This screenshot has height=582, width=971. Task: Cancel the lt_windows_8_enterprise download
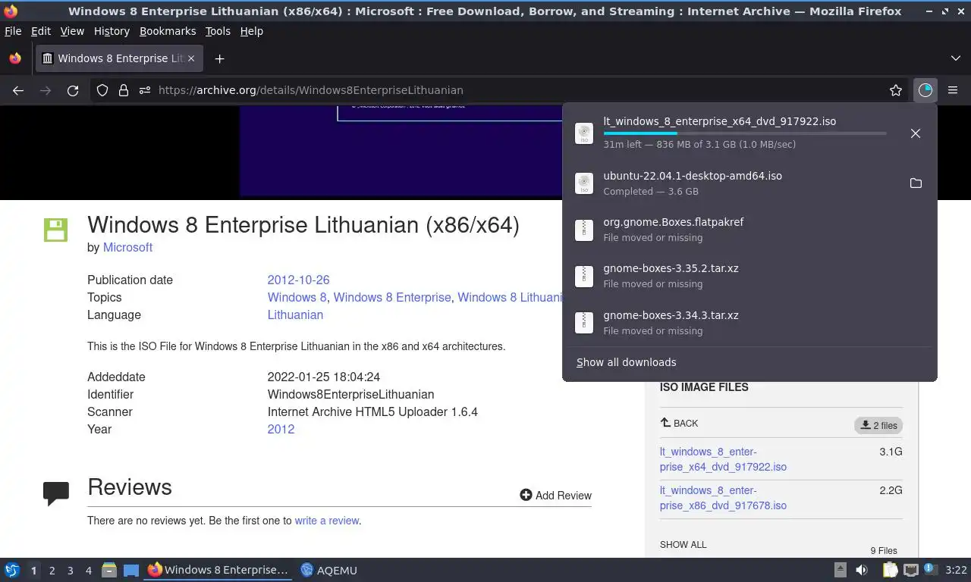916,133
